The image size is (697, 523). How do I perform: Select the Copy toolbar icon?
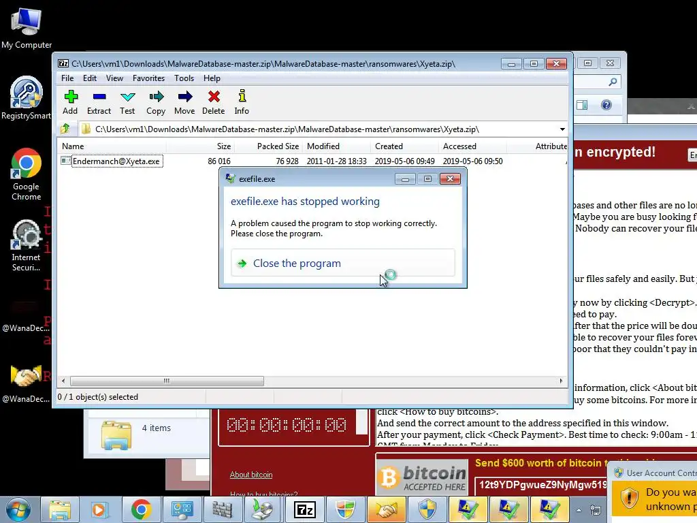coord(156,102)
